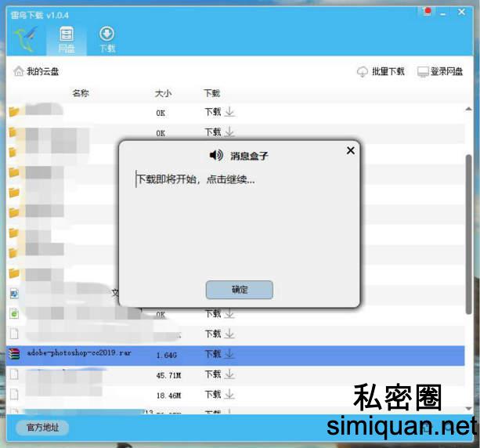
Task: Click the hummingbird app logo
Action: 25,38
